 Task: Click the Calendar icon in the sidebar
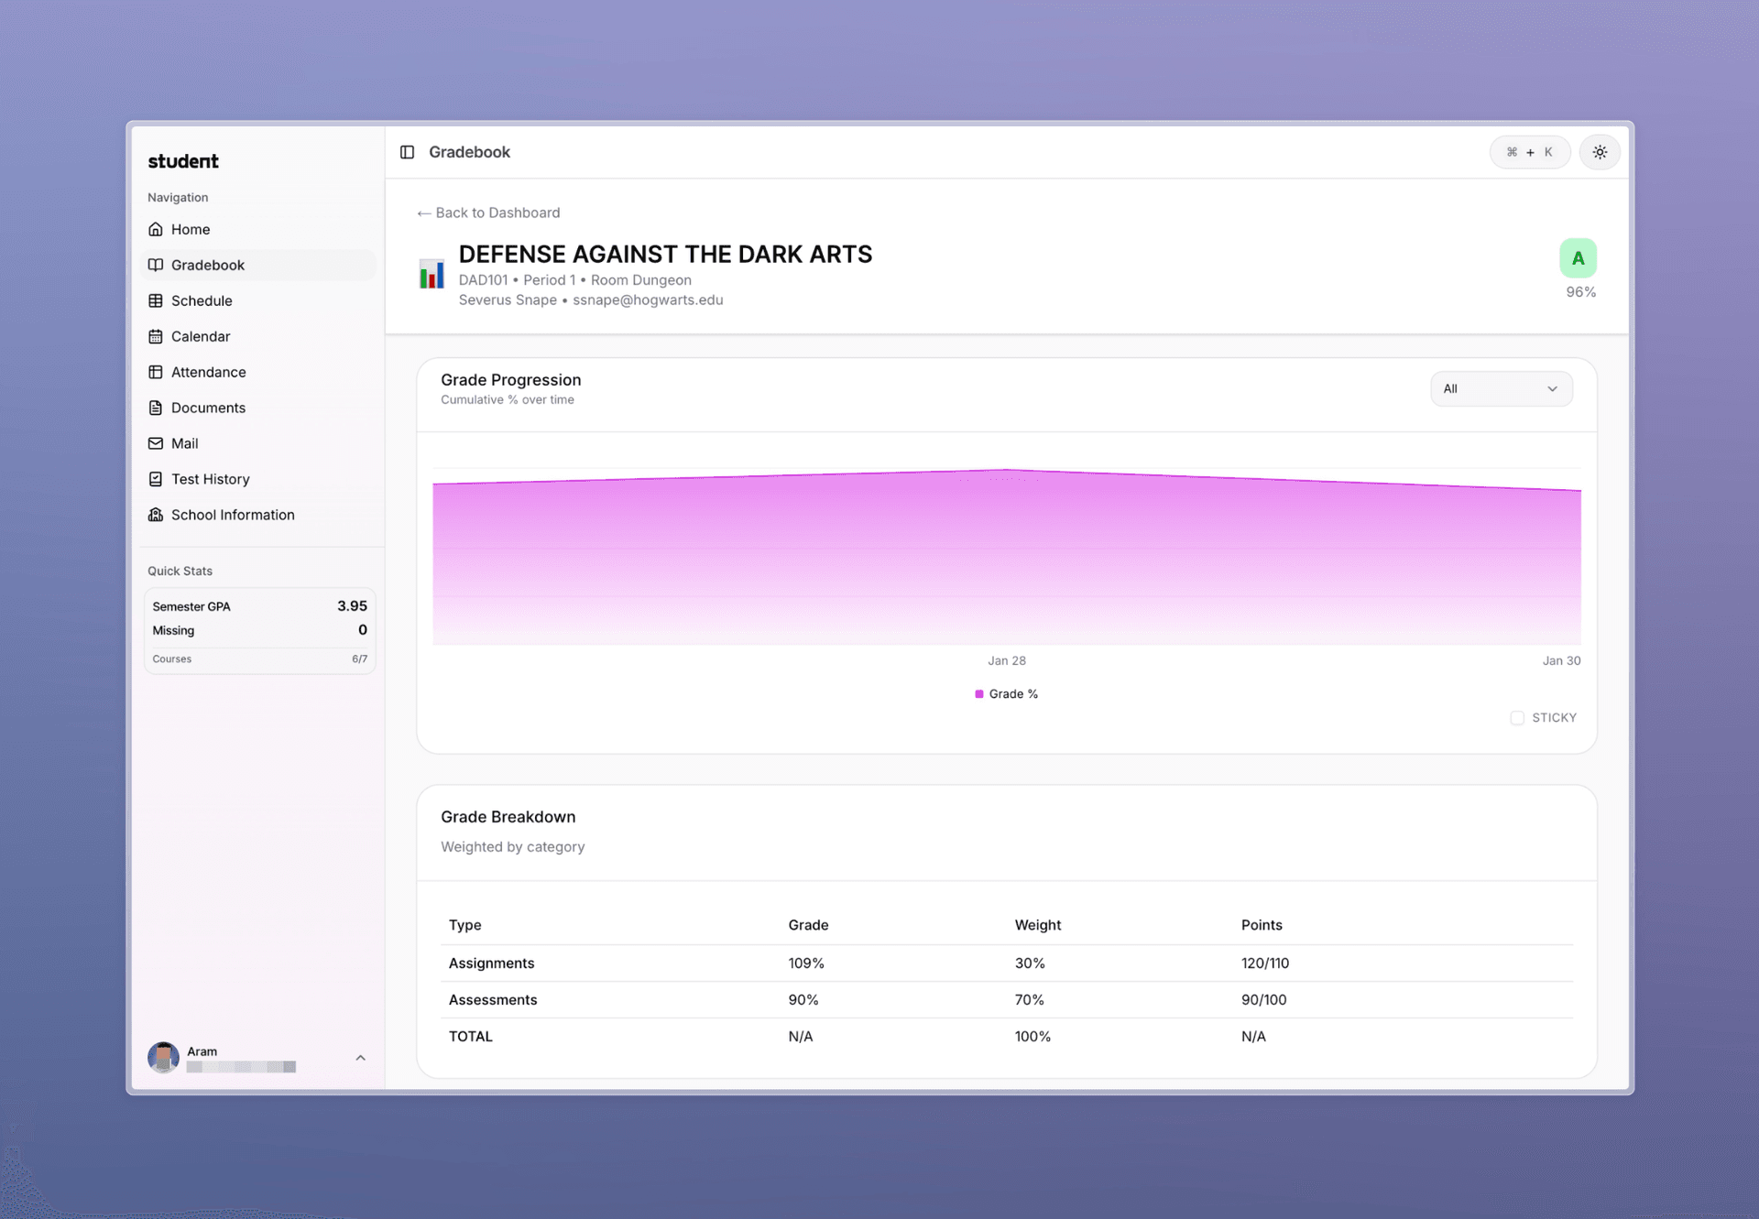pyautogui.click(x=156, y=336)
